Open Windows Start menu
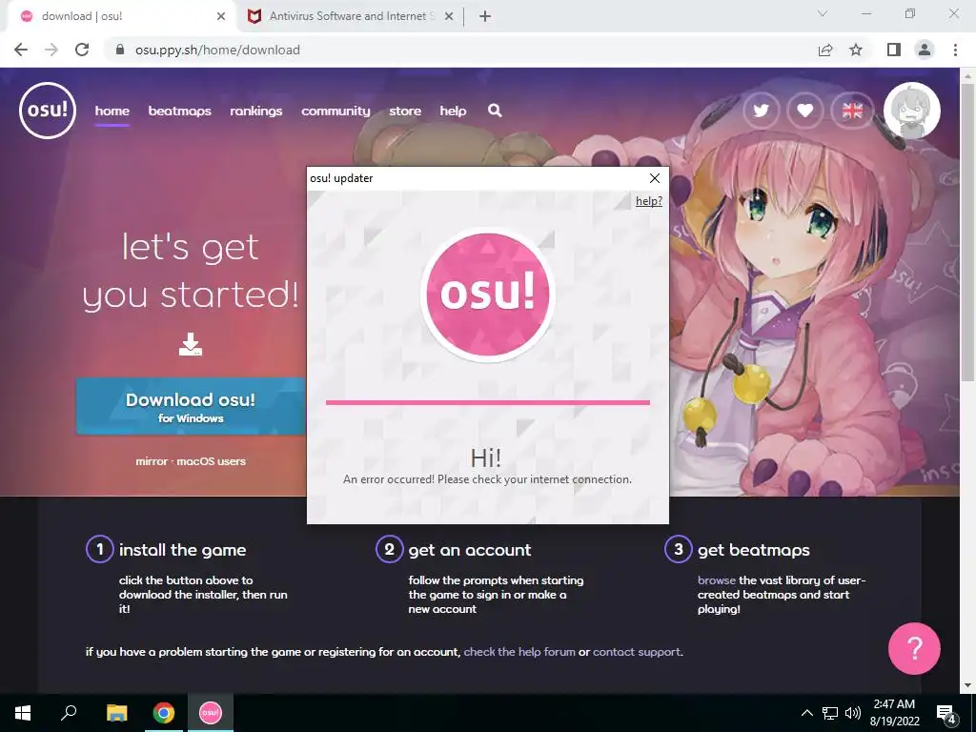The width and height of the screenshot is (976, 732). click(23, 713)
